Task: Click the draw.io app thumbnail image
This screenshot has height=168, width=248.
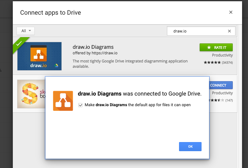Action: pos(39,56)
